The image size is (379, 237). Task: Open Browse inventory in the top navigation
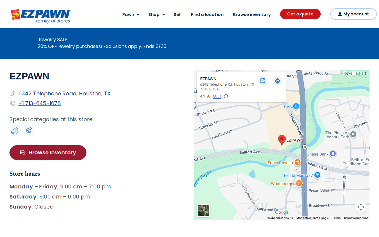[x=252, y=14]
